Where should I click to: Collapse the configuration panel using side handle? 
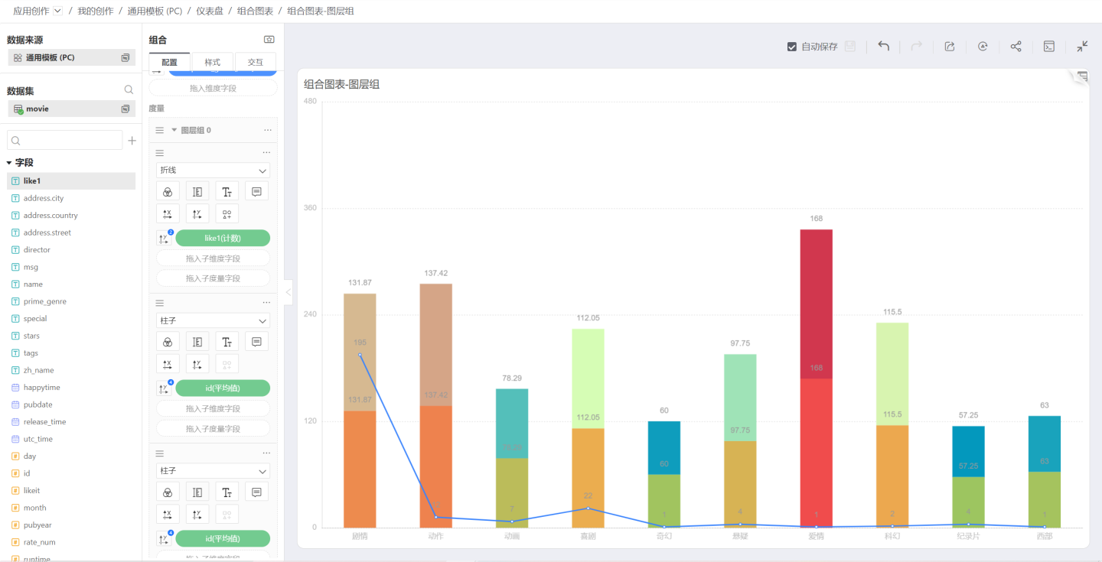(288, 292)
